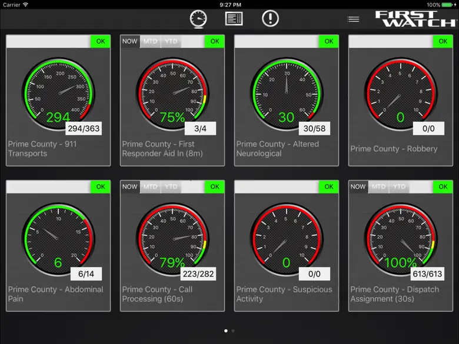Tap the 0/0 count on Robbery card

(428, 128)
